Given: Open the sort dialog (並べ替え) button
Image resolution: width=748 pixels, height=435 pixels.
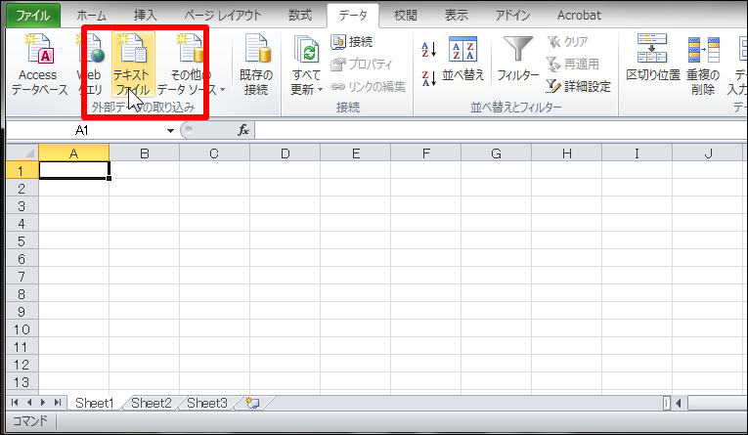Looking at the screenshot, I should pyautogui.click(x=463, y=57).
